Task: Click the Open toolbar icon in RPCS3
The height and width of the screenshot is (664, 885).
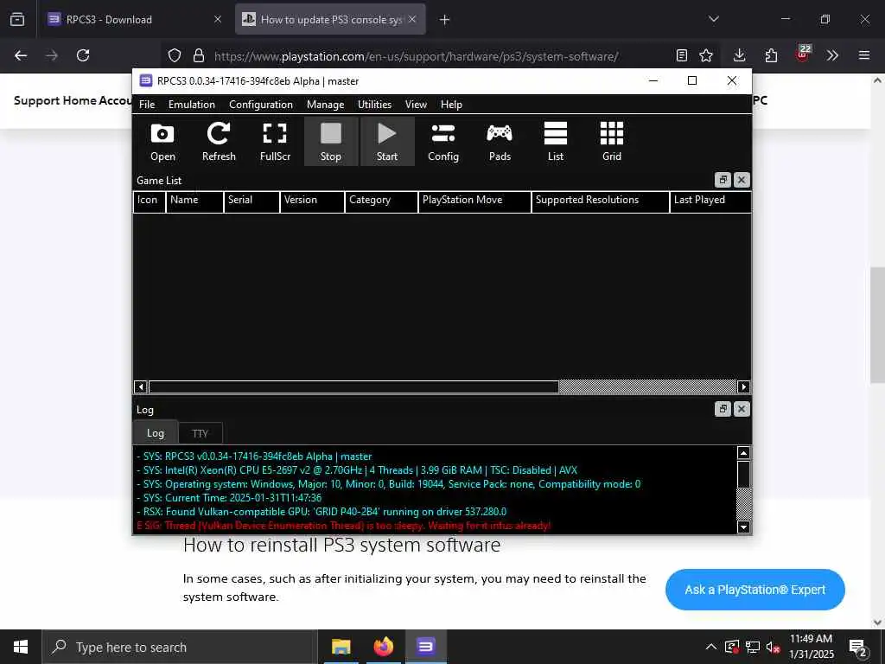Action: (162, 142)
